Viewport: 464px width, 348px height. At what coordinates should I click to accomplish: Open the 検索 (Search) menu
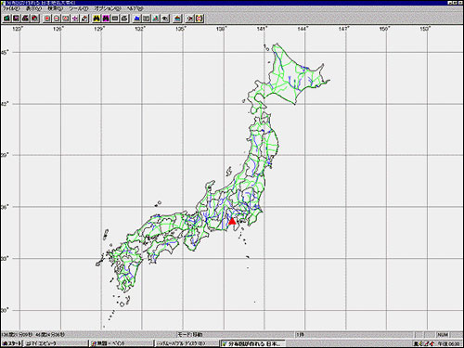pos(56,8)
